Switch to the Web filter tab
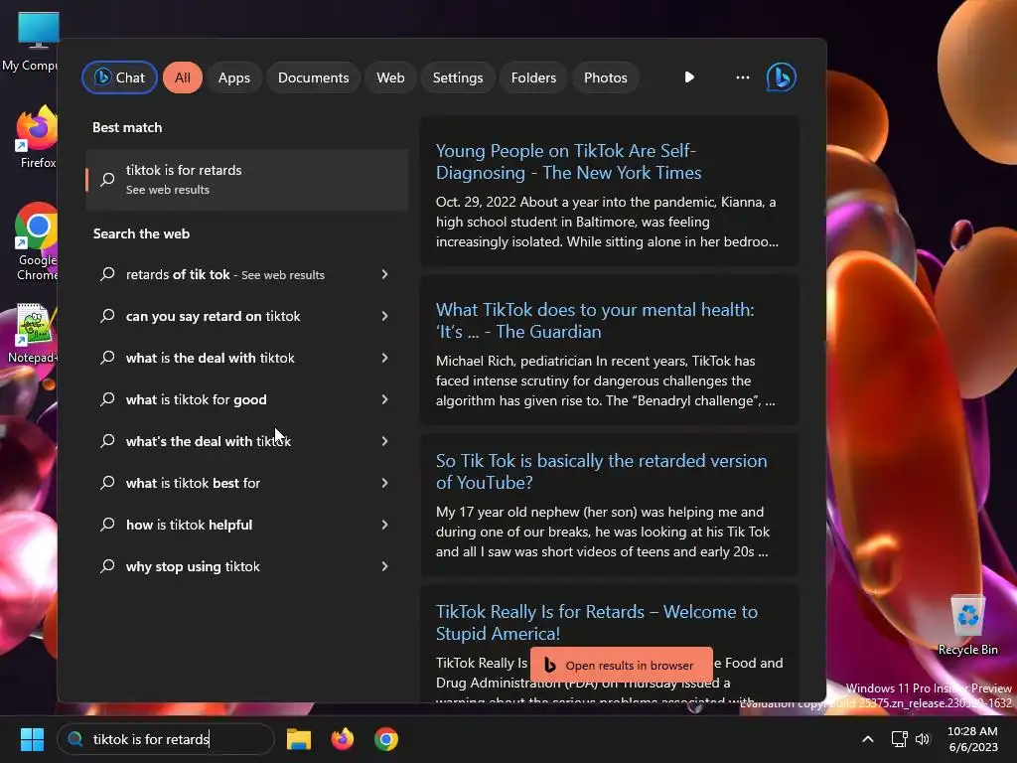This screenshot has height=763, width=1017. pos(390,77)
